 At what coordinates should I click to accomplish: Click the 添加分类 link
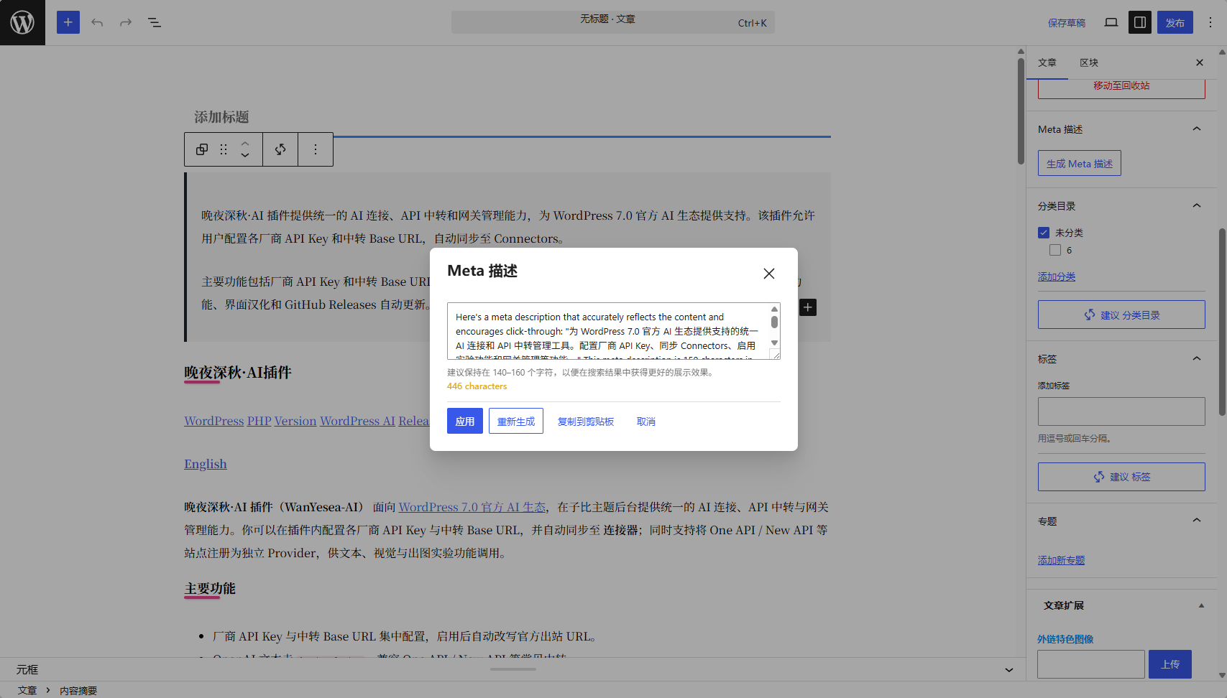(x=1057, y=276)
